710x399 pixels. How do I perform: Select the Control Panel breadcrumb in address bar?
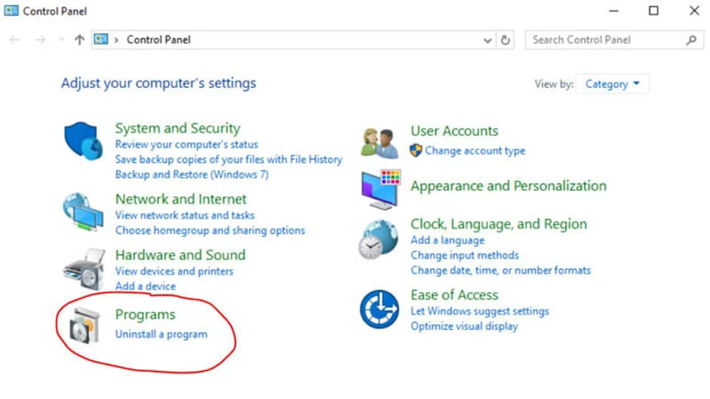click(159, 40)
